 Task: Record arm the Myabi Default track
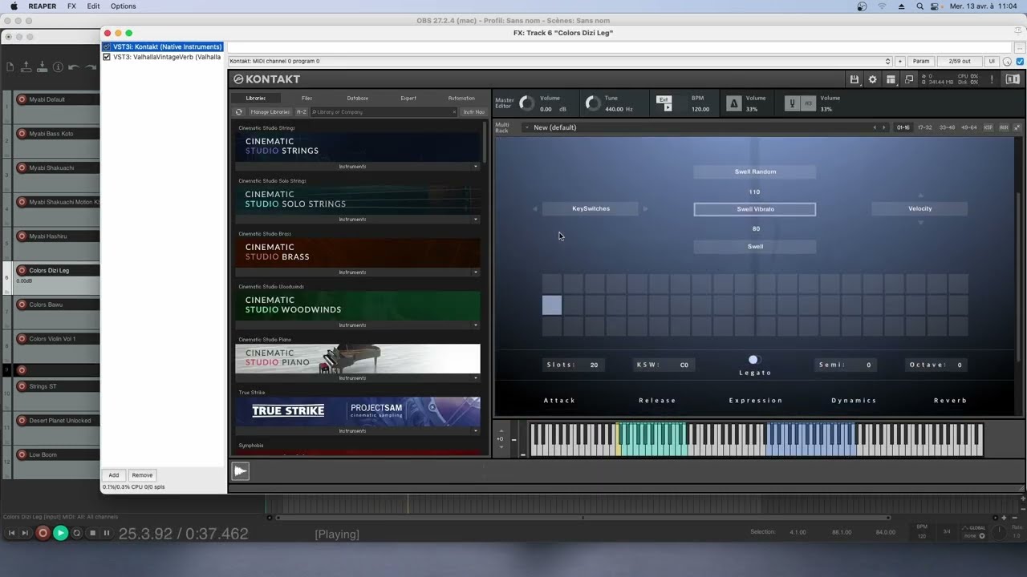(22, 99)
